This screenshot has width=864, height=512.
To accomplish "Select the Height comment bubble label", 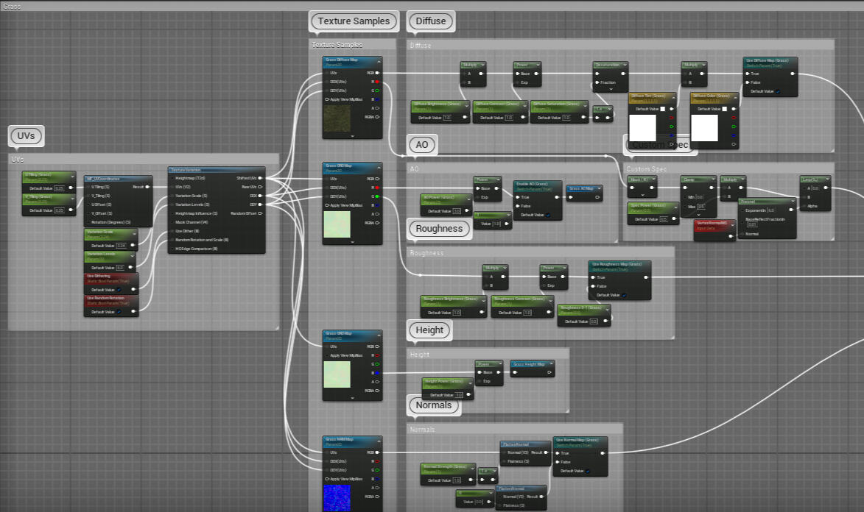I will tap(429, 330).
